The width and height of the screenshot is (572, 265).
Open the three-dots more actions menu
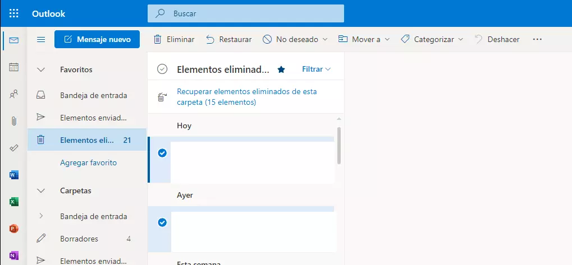(x=537, y=39)
